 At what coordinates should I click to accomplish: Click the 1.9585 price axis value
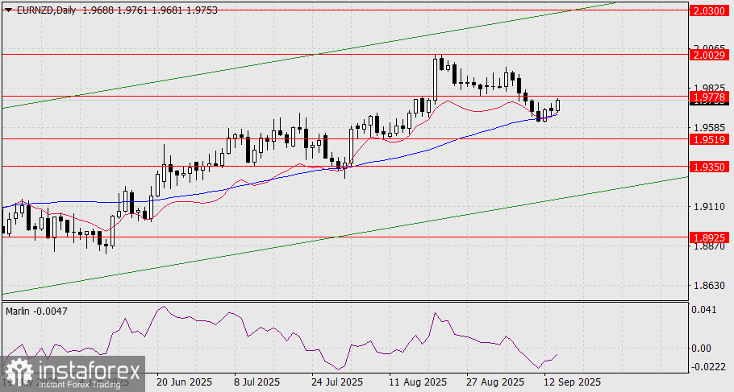[x=710, y=127]
